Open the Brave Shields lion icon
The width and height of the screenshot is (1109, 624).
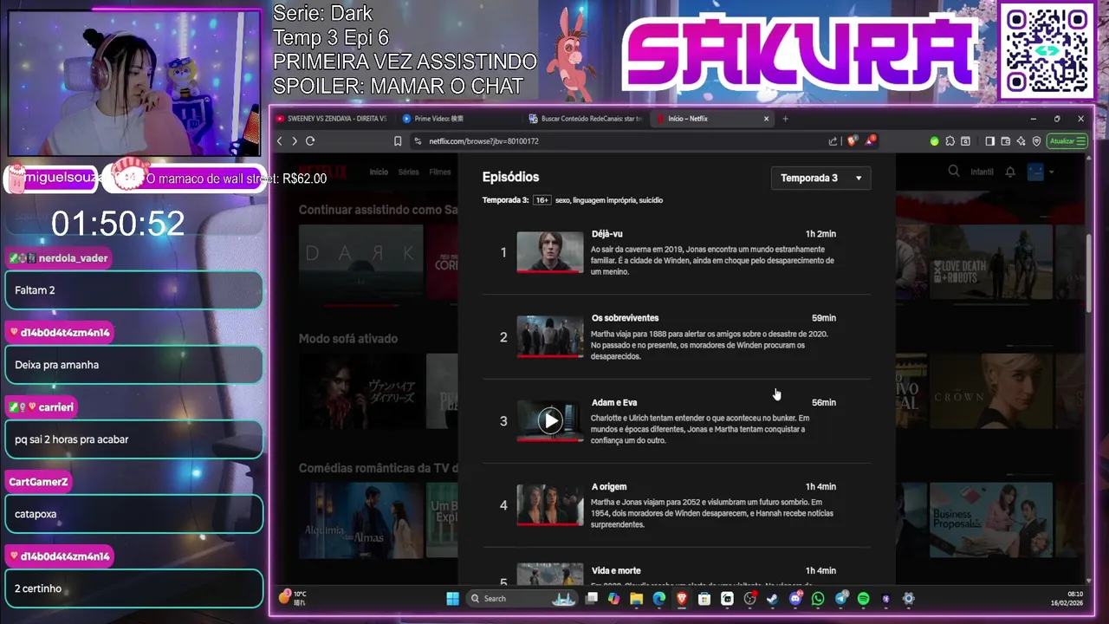click(x=852, y=140)
